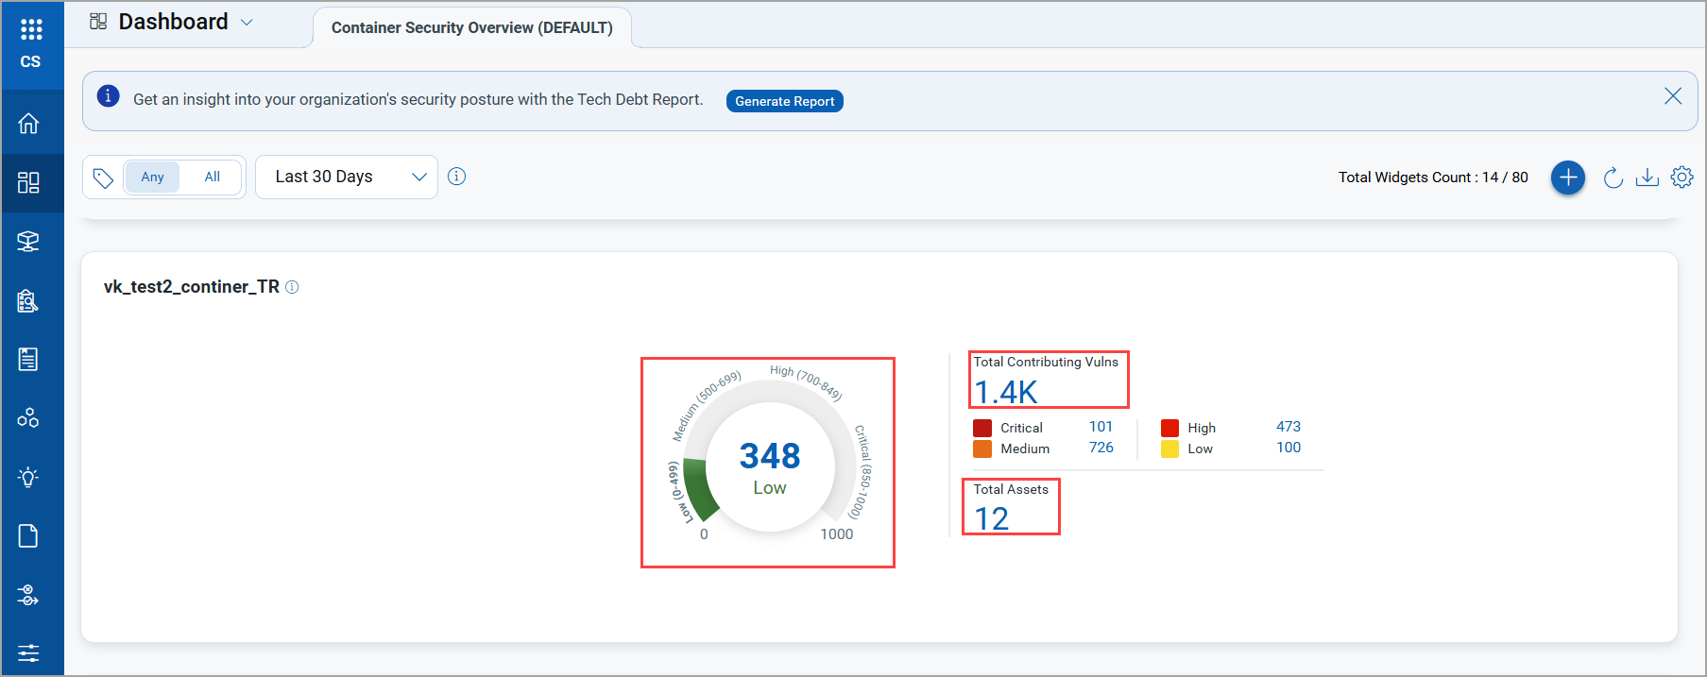Click the 1.4K total vulns count
Viewport: 1707px width, 677px height.
click(x=1006, y=392)
